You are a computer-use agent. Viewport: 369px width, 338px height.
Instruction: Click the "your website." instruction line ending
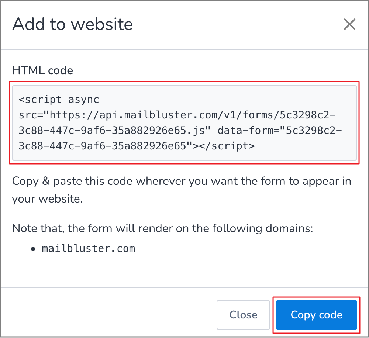click(47, 199)
